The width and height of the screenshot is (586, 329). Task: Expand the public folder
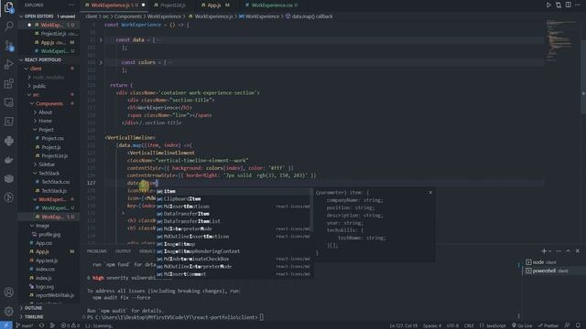(39, 86)
